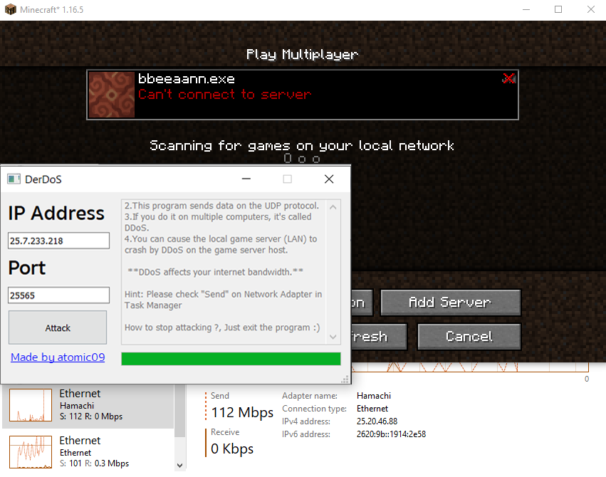Click Ethernet adapter mini graph thumbnail
Image resolution: width=606 pixels, height=477 pixels.
point(31,452)
